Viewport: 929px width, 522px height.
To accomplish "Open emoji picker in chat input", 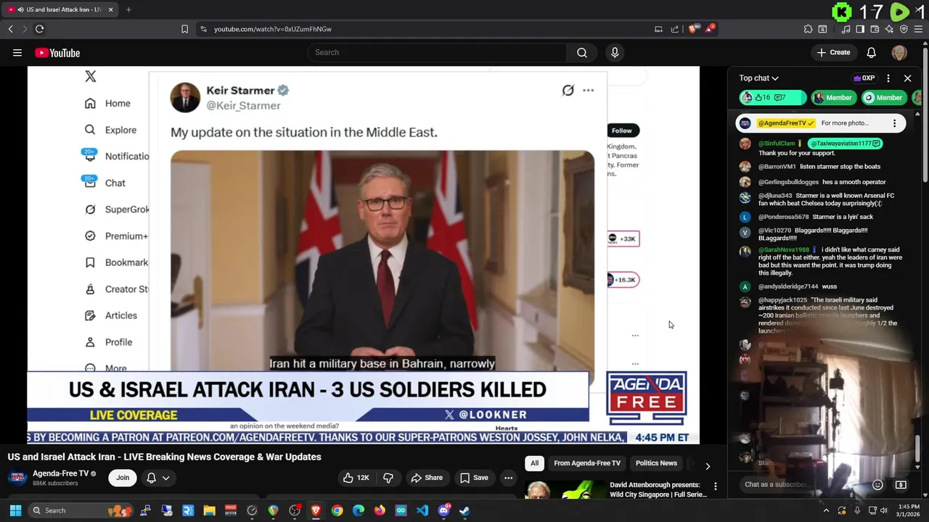I will point(877,484).
